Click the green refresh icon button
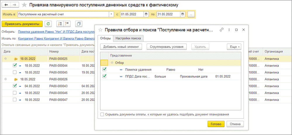292x135 pixels. (x=48, y=24)
